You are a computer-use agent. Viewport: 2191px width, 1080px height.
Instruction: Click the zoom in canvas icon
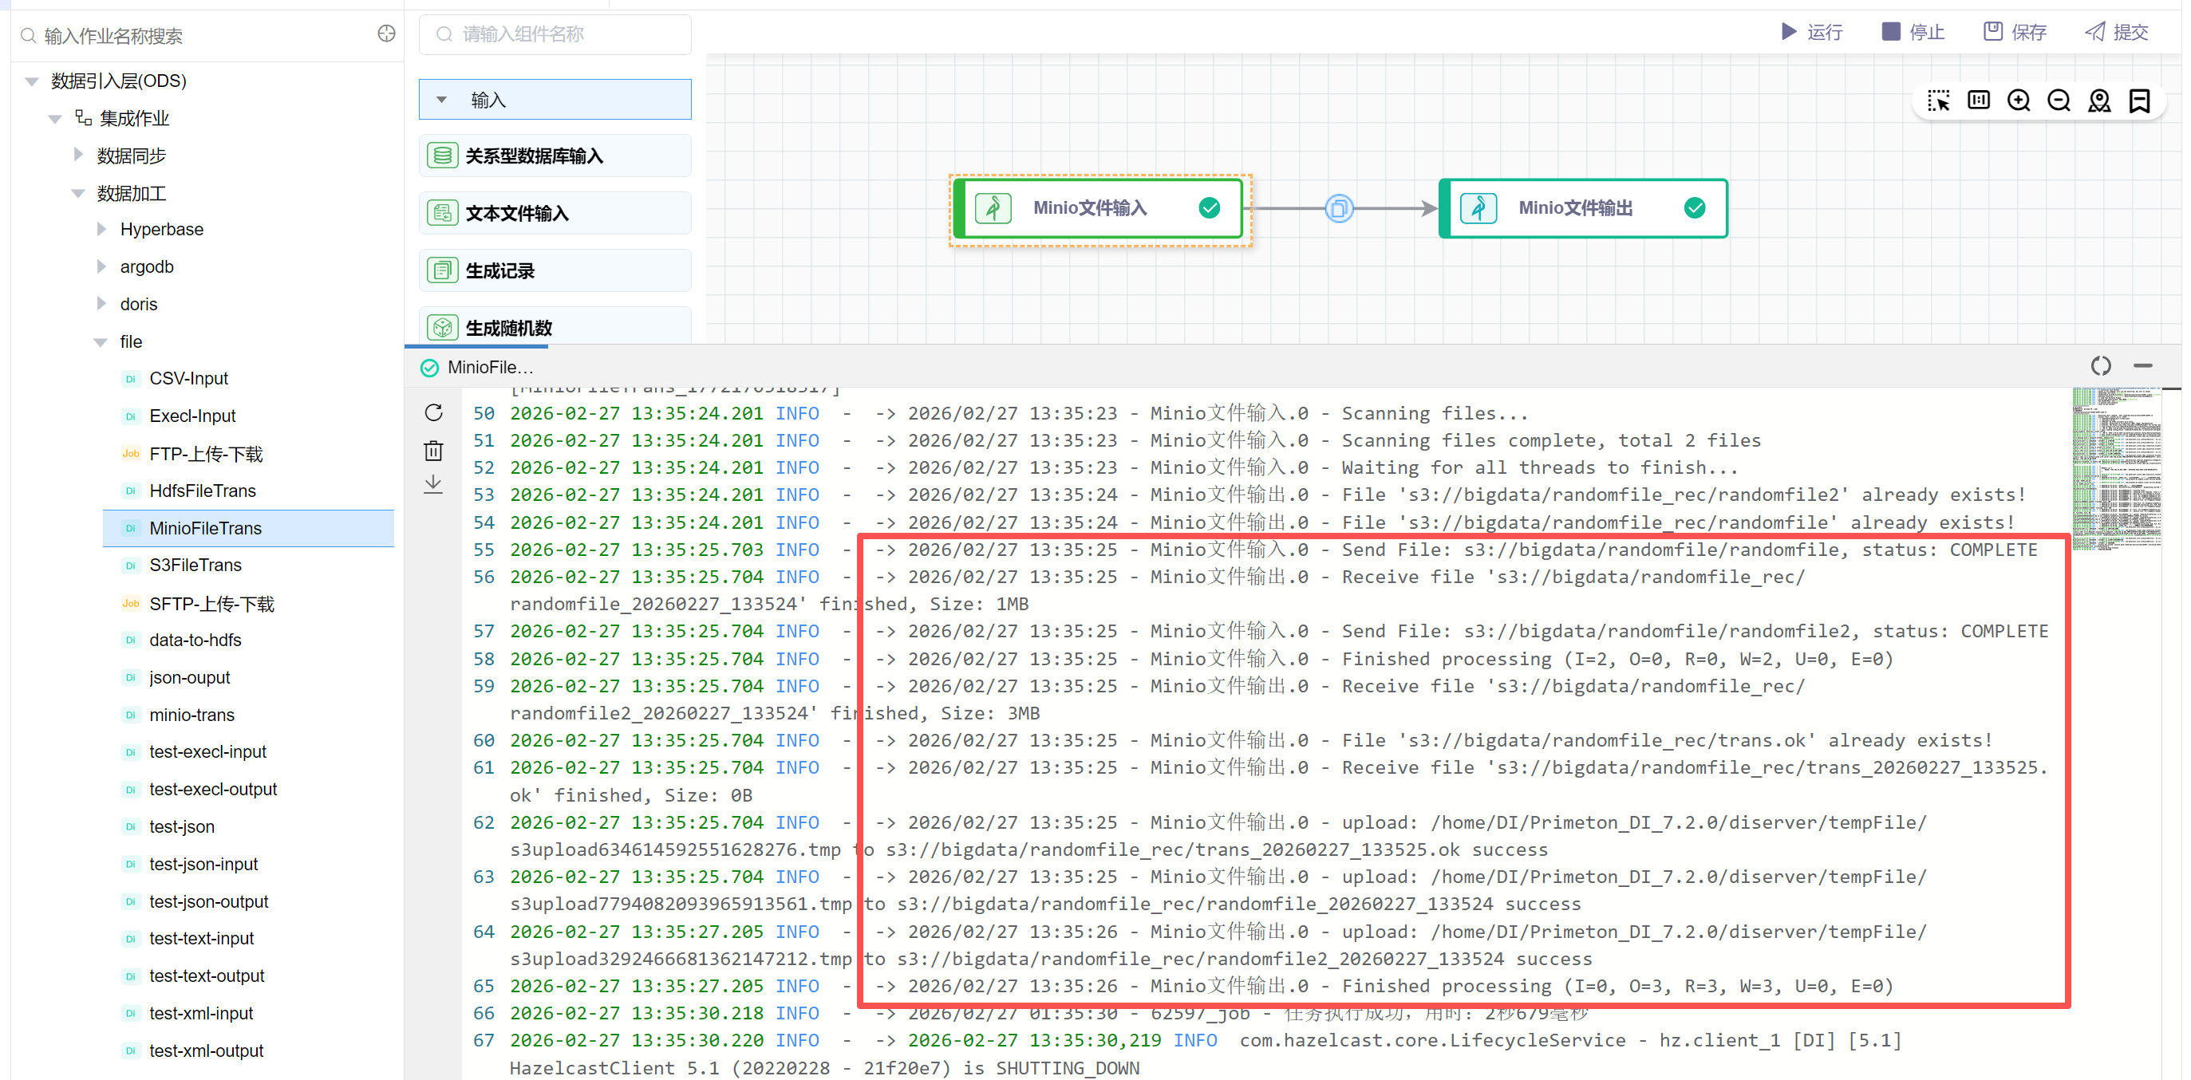(2019, 101)
